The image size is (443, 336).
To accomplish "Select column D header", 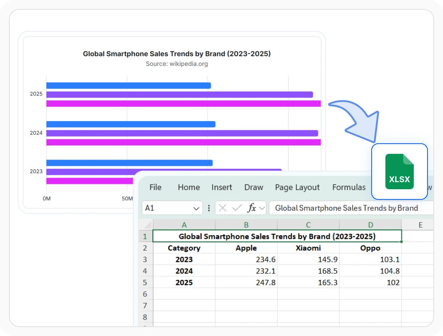I will pos(370,225).
